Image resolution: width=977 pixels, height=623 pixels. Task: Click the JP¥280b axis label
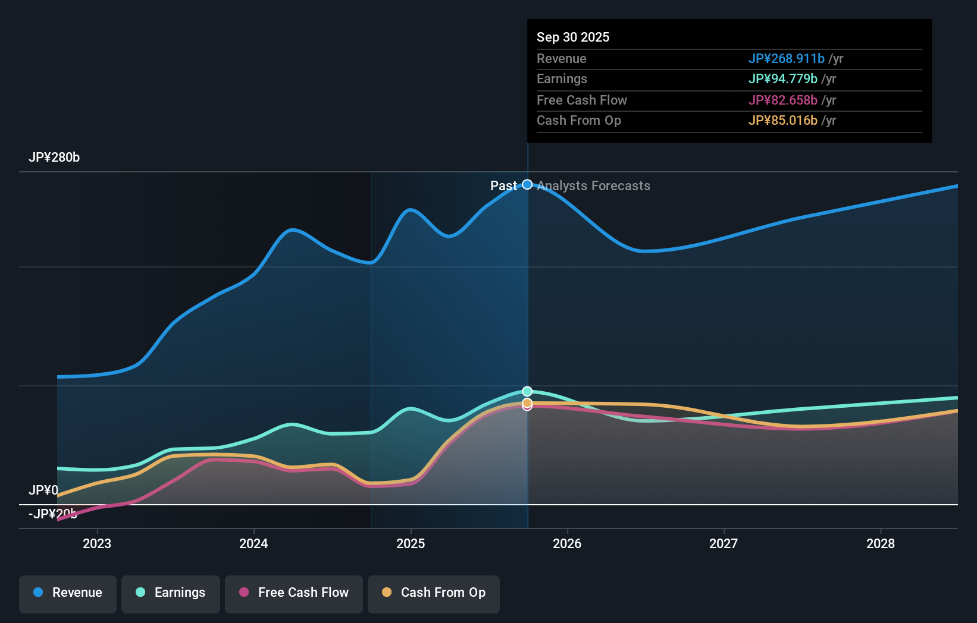point(55,158)
